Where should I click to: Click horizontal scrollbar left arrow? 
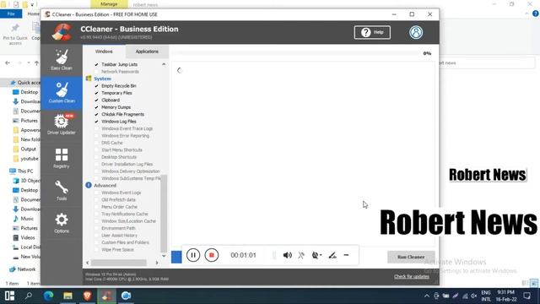pyautogui.click(x=88, y=263)
